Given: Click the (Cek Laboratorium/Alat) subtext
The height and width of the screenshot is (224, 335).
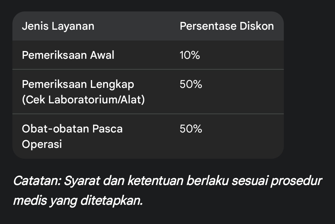Looking at the screenshot, I should pos(83,100).
